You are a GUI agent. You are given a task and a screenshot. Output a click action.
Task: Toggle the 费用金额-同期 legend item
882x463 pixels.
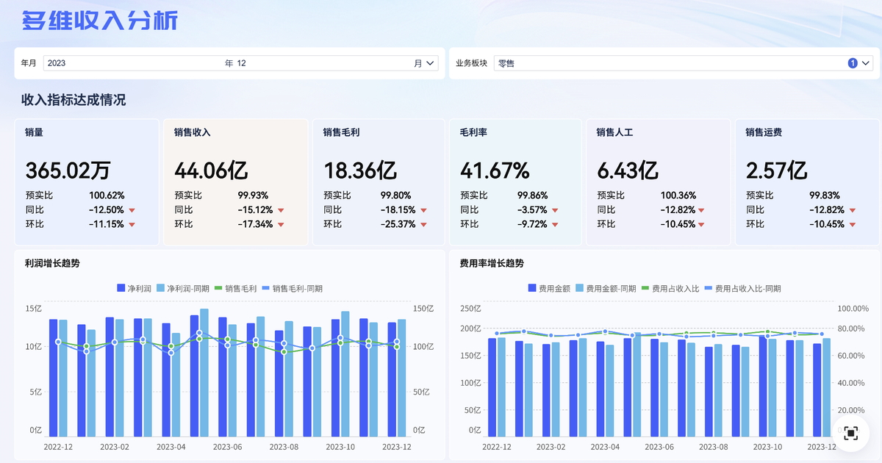pyautogui.click(x=606, y=289)
